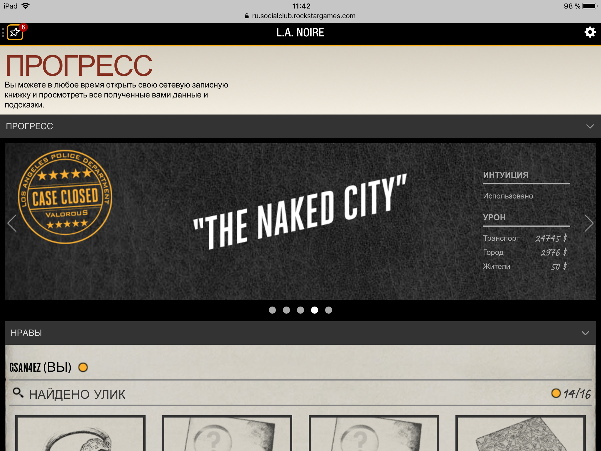Screen dimensions: 601x451
Task: Expand the НРАВЫ section chevron
Action: (585, 333)
